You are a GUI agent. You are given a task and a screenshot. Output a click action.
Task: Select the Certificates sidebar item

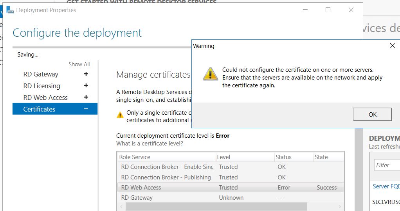[x=55, y=109]
